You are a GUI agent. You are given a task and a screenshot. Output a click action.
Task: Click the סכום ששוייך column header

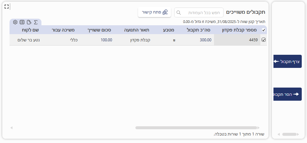[x=99, y=30]
